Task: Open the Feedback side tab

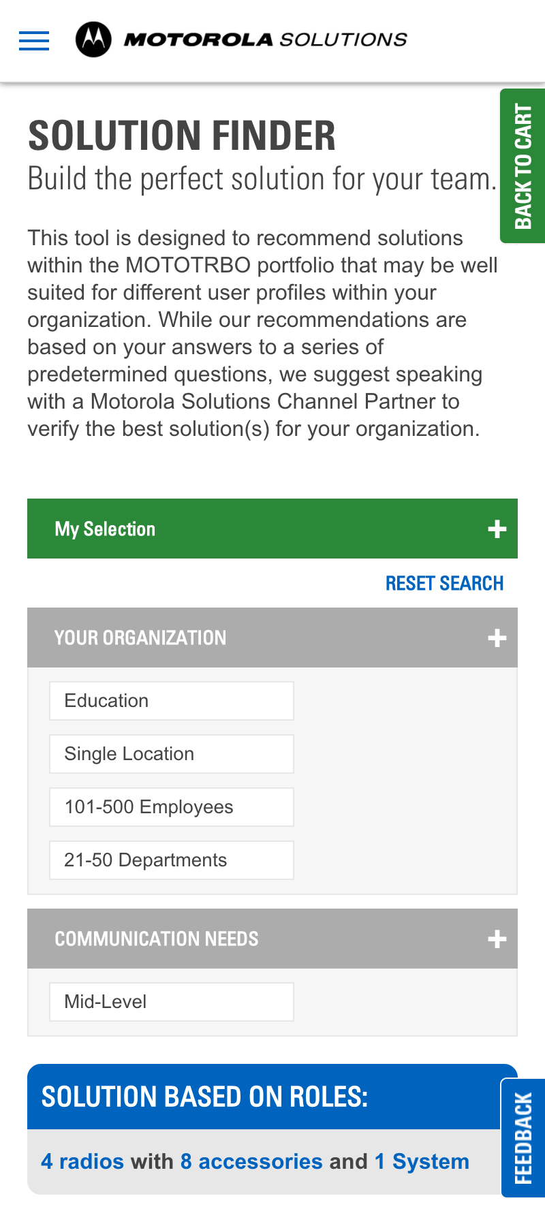Action: point(523,1138)
